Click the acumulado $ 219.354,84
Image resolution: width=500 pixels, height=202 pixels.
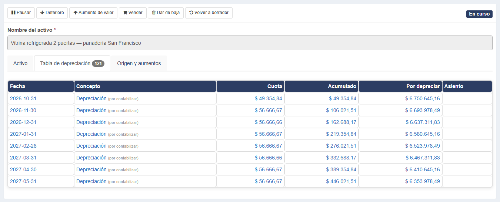click(x=341, y=134)
